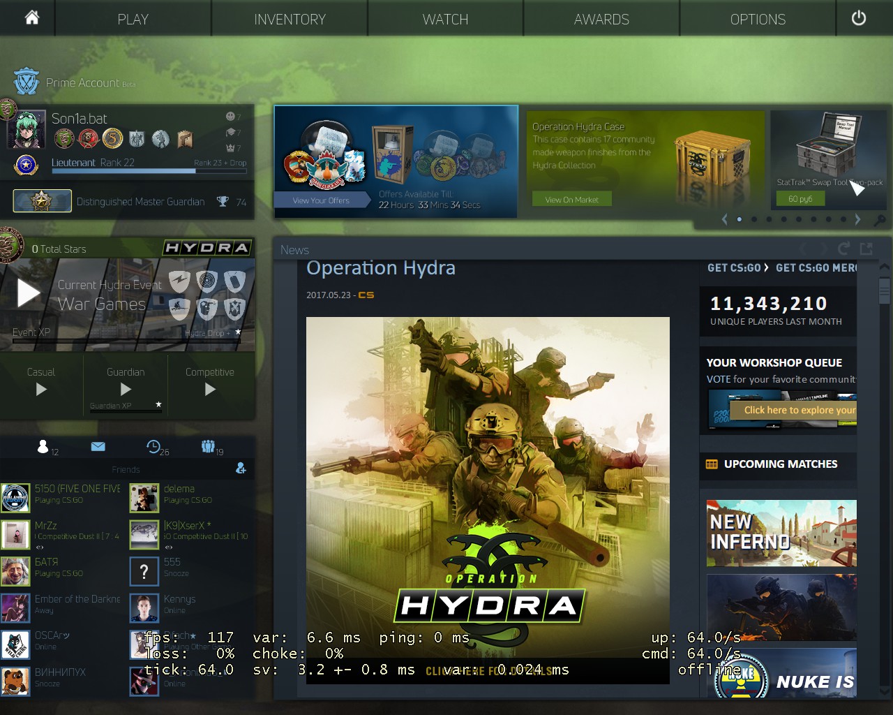Click the trophy wins icon

click(x=223, y=202)
